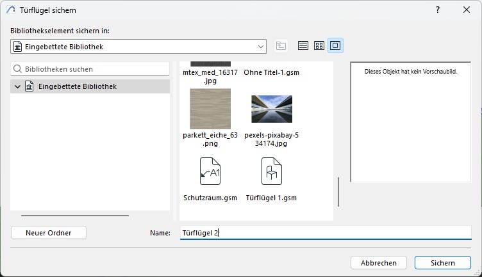Click the Sichern button
The image size is (482, 277).
(x=443, y=263)
